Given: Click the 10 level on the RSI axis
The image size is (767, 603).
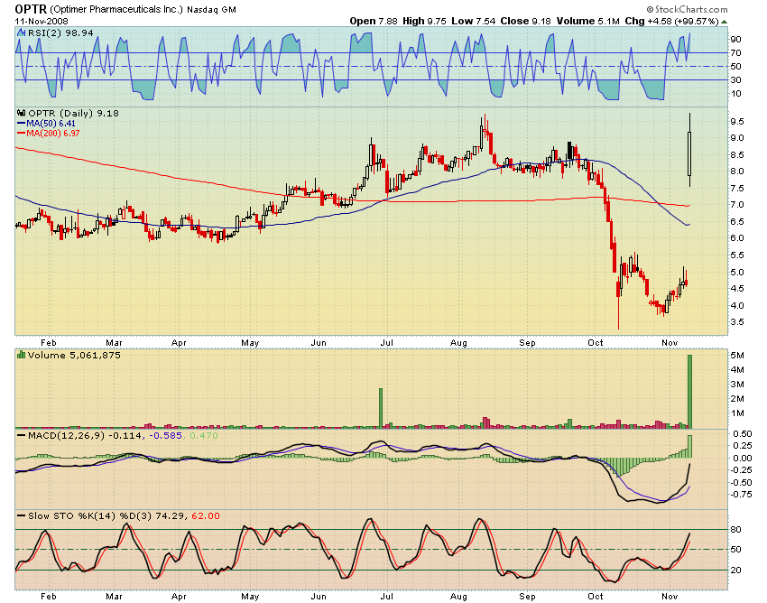Looking at the screenshot, I should [735, 94].
